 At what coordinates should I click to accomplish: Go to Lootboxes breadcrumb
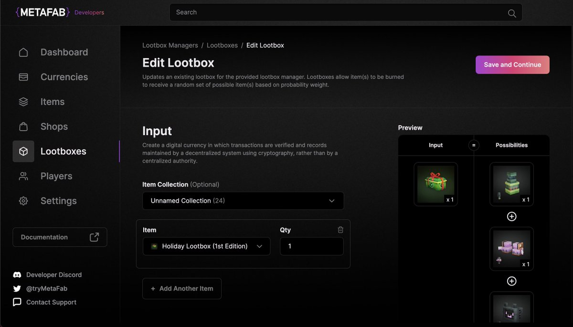(x=222, y=45)
